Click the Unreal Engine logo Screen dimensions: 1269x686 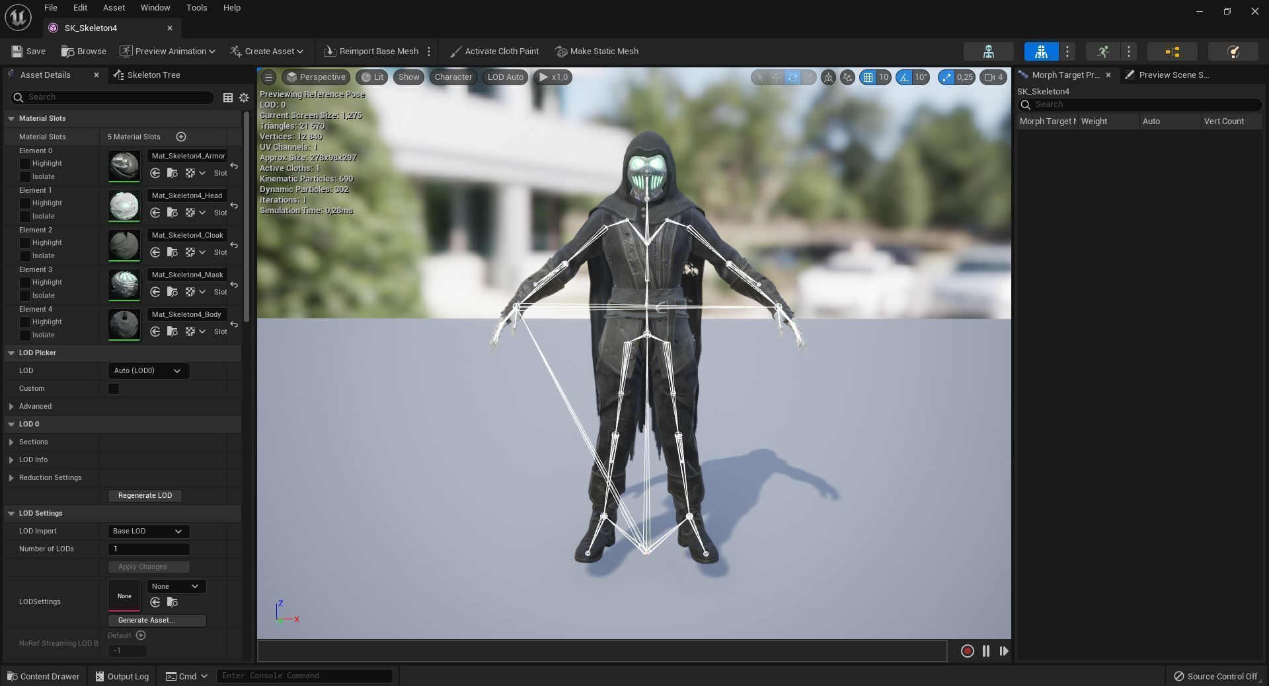(18, 17)
